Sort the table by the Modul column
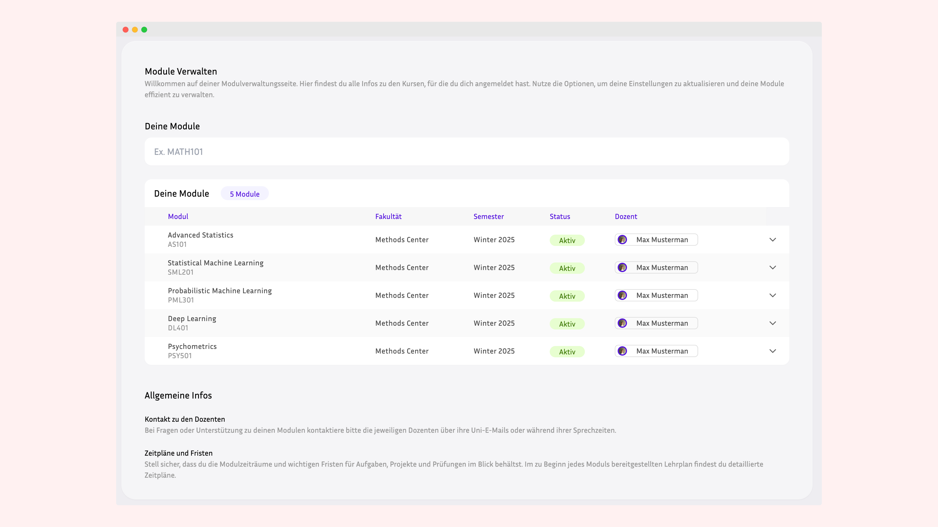Screen dimensions: 938x527 pos(178,216)
